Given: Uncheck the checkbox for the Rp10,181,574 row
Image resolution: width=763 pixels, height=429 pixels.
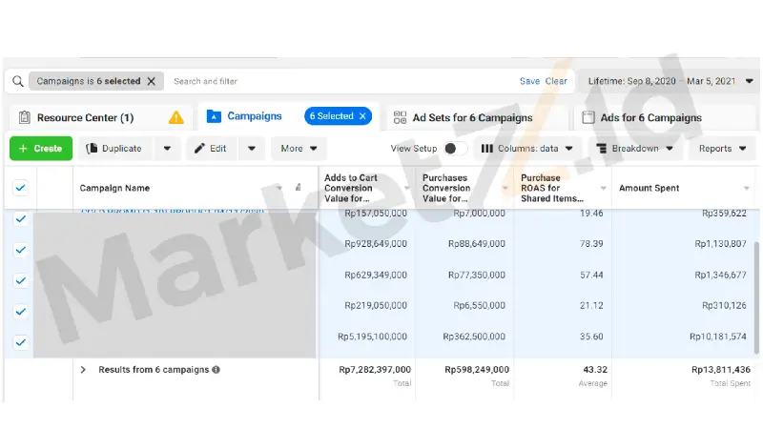Looking at the screenshot, I should tap(21, 341).
